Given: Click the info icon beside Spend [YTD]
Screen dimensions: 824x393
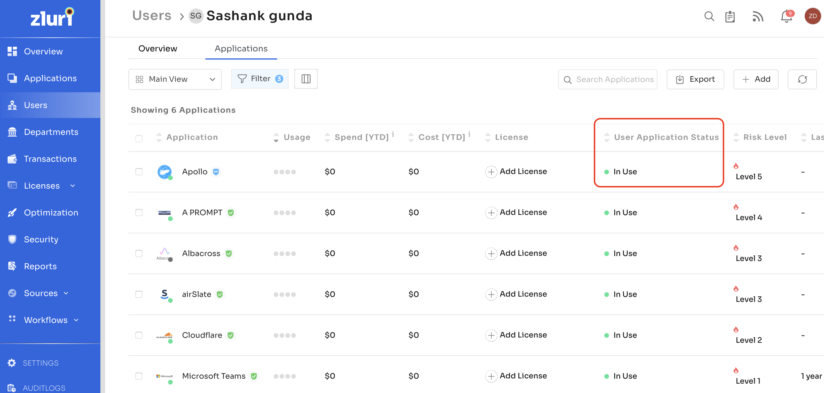Looking at the screenshot, I should (x=393, y=134).
